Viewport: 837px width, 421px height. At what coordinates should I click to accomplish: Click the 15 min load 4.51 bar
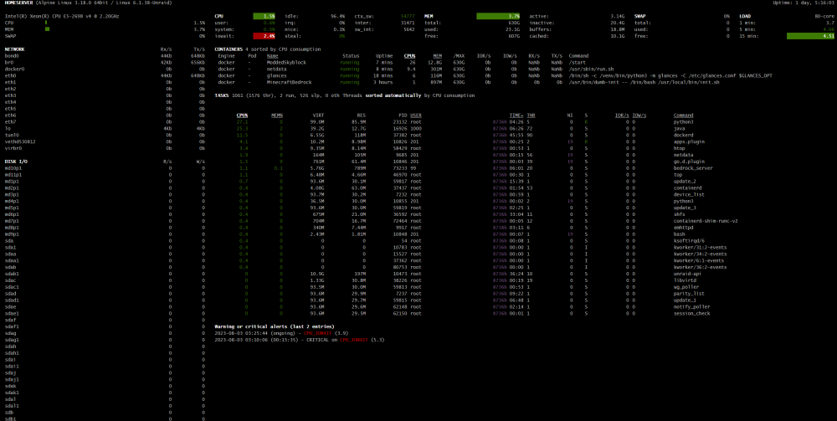coord(810,36)
